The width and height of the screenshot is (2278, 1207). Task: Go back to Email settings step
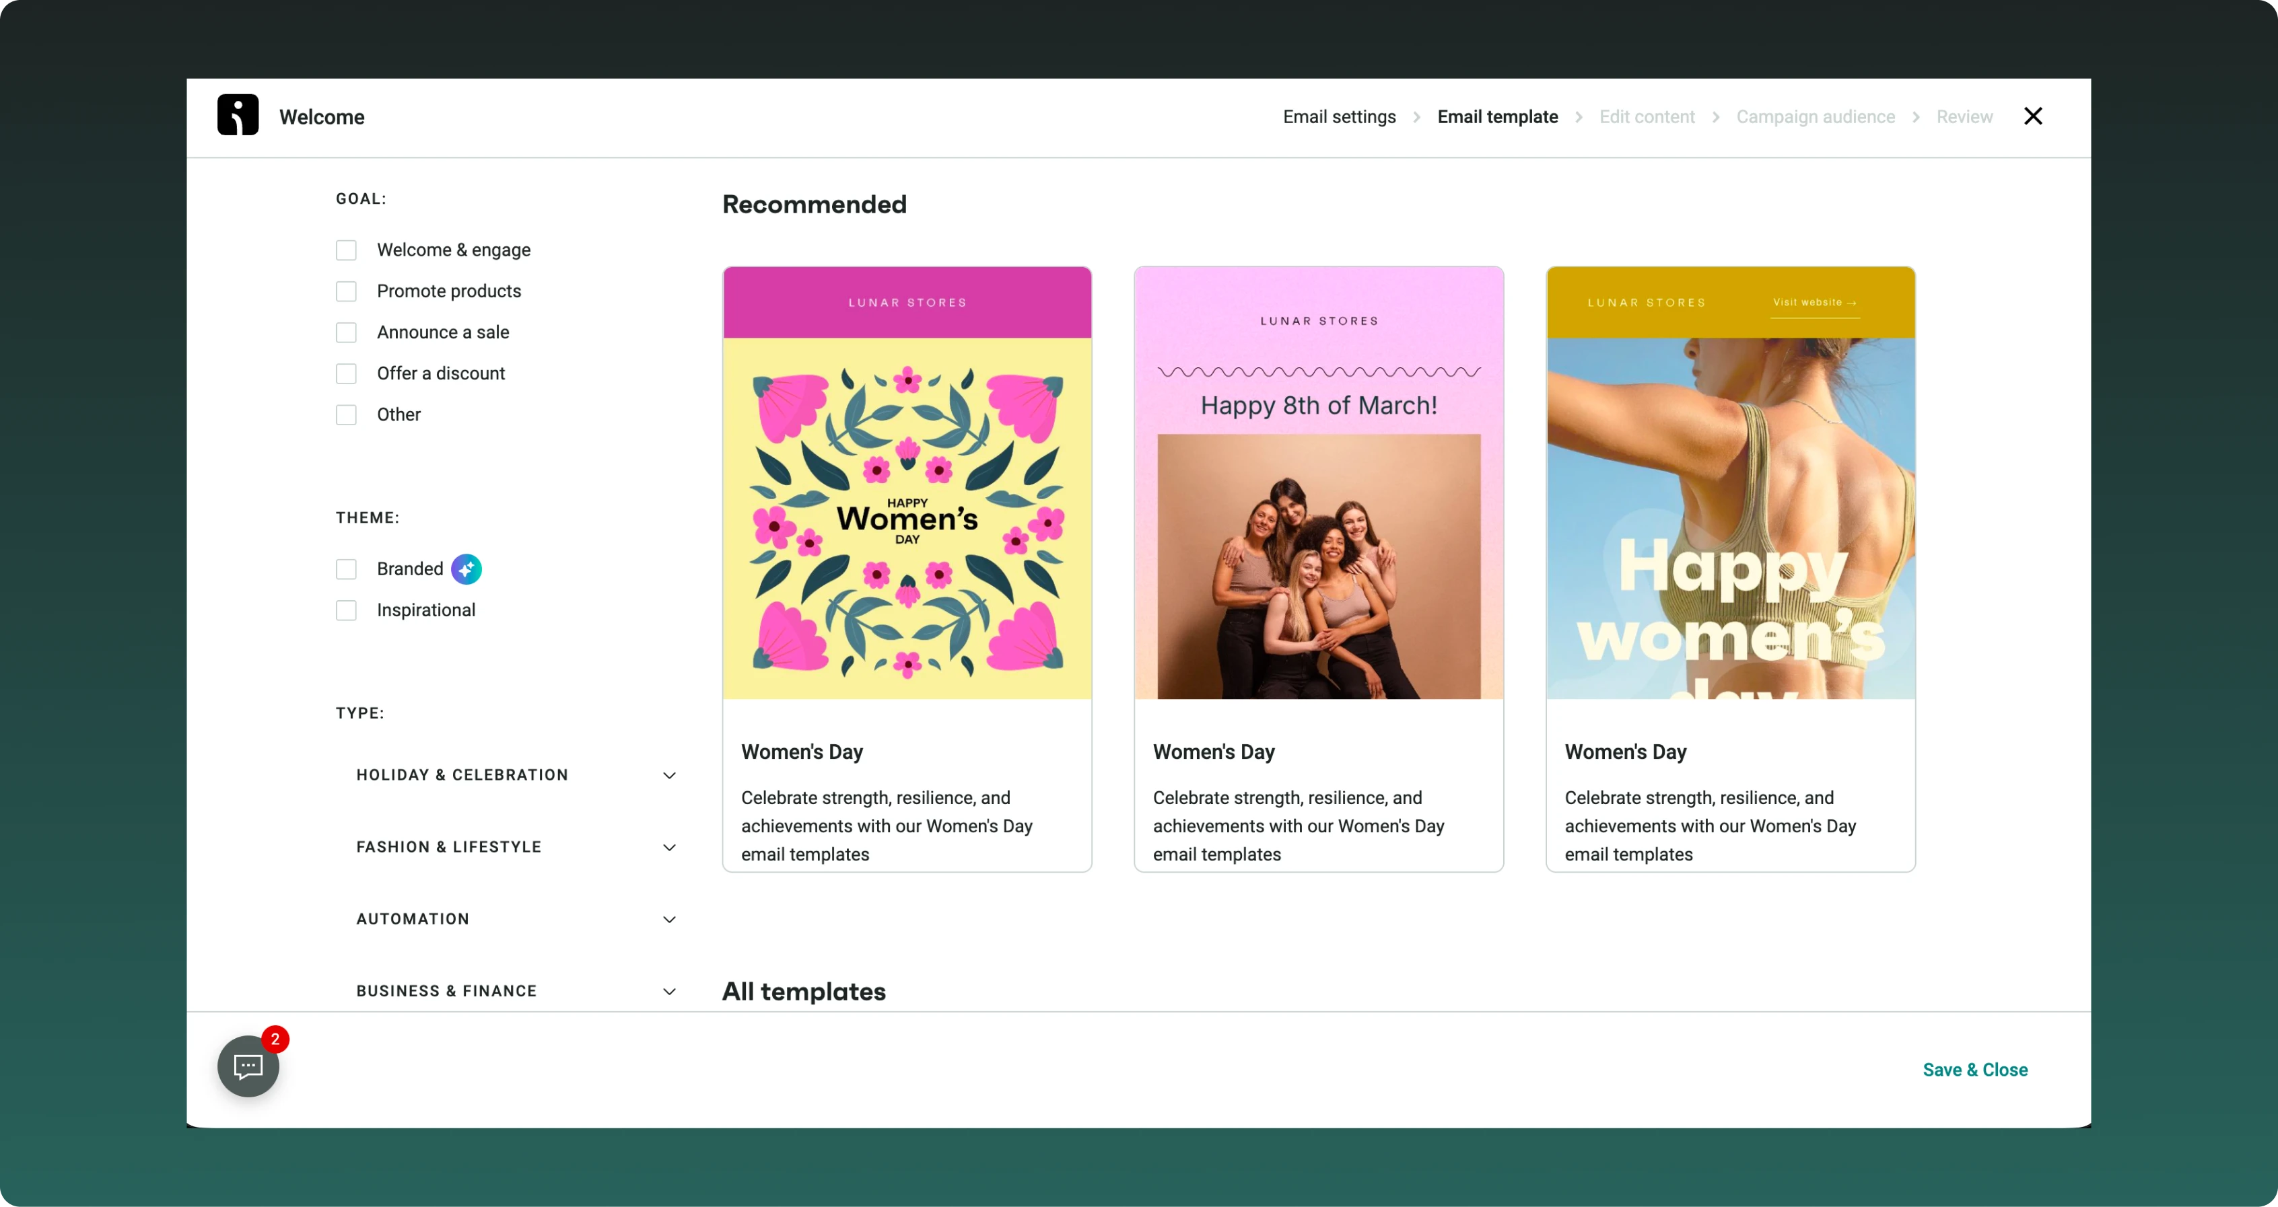click(1339, 116)
